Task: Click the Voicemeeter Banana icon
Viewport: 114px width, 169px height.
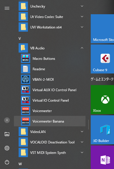Action: 26,121
